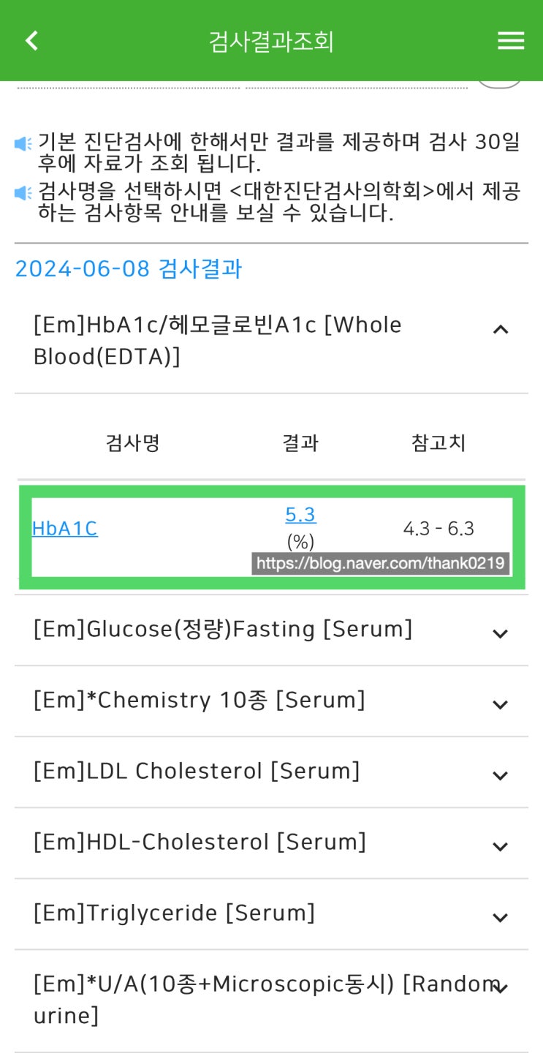
Task: Tap the speaker icon beside 검사명을 선택하시면 notice
Action: point(23,193)
